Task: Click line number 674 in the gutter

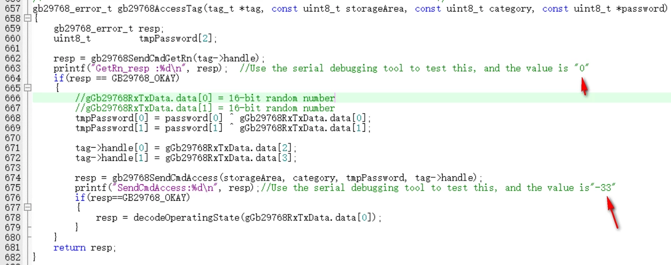Action: 13,178
